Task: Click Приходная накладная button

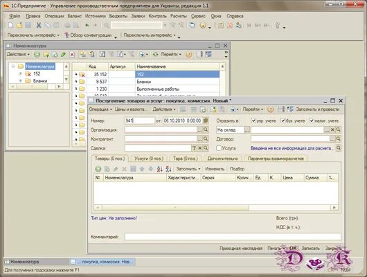Action: click(x=241, y=248)
